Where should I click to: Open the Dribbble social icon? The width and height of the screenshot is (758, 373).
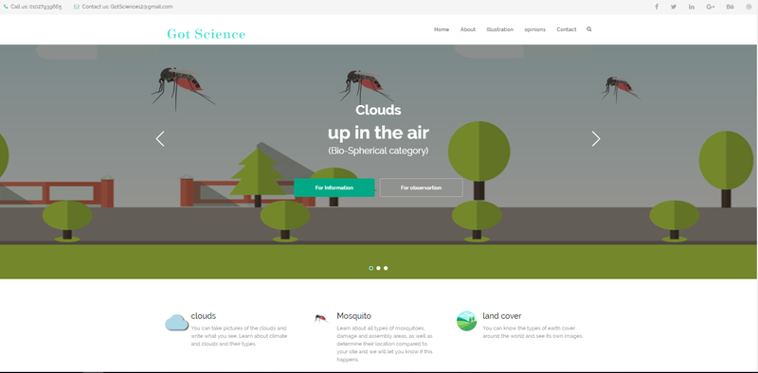coord(749,7)
